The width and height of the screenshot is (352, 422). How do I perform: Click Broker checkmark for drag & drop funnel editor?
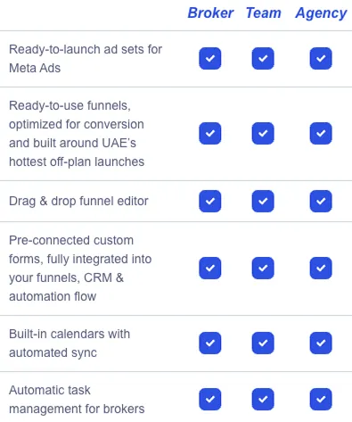(210, 201)
